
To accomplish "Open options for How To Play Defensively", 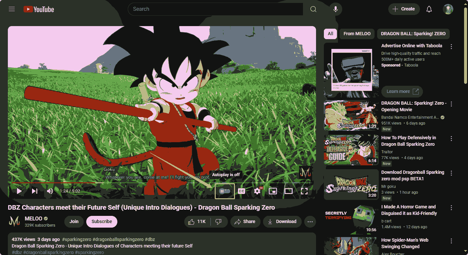I will coord(451,139).
